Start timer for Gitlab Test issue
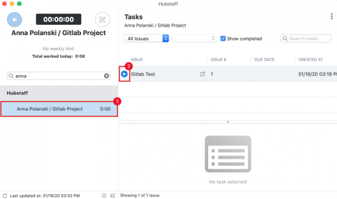The image size is (337, 199). click(x=124, y=74)
